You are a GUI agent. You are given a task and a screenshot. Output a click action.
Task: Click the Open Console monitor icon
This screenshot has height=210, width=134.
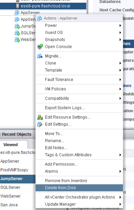click(x=40, y=47)
